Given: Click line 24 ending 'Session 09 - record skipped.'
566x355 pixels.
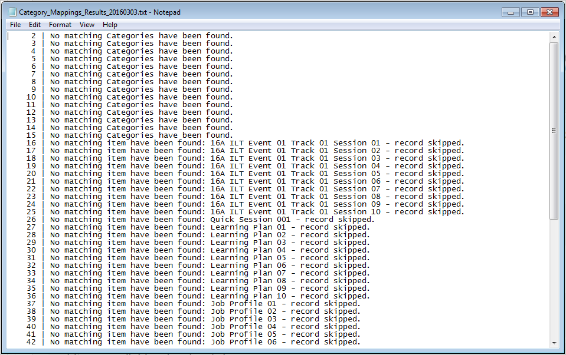Looking at the screenshot, I should click(245, 204).
